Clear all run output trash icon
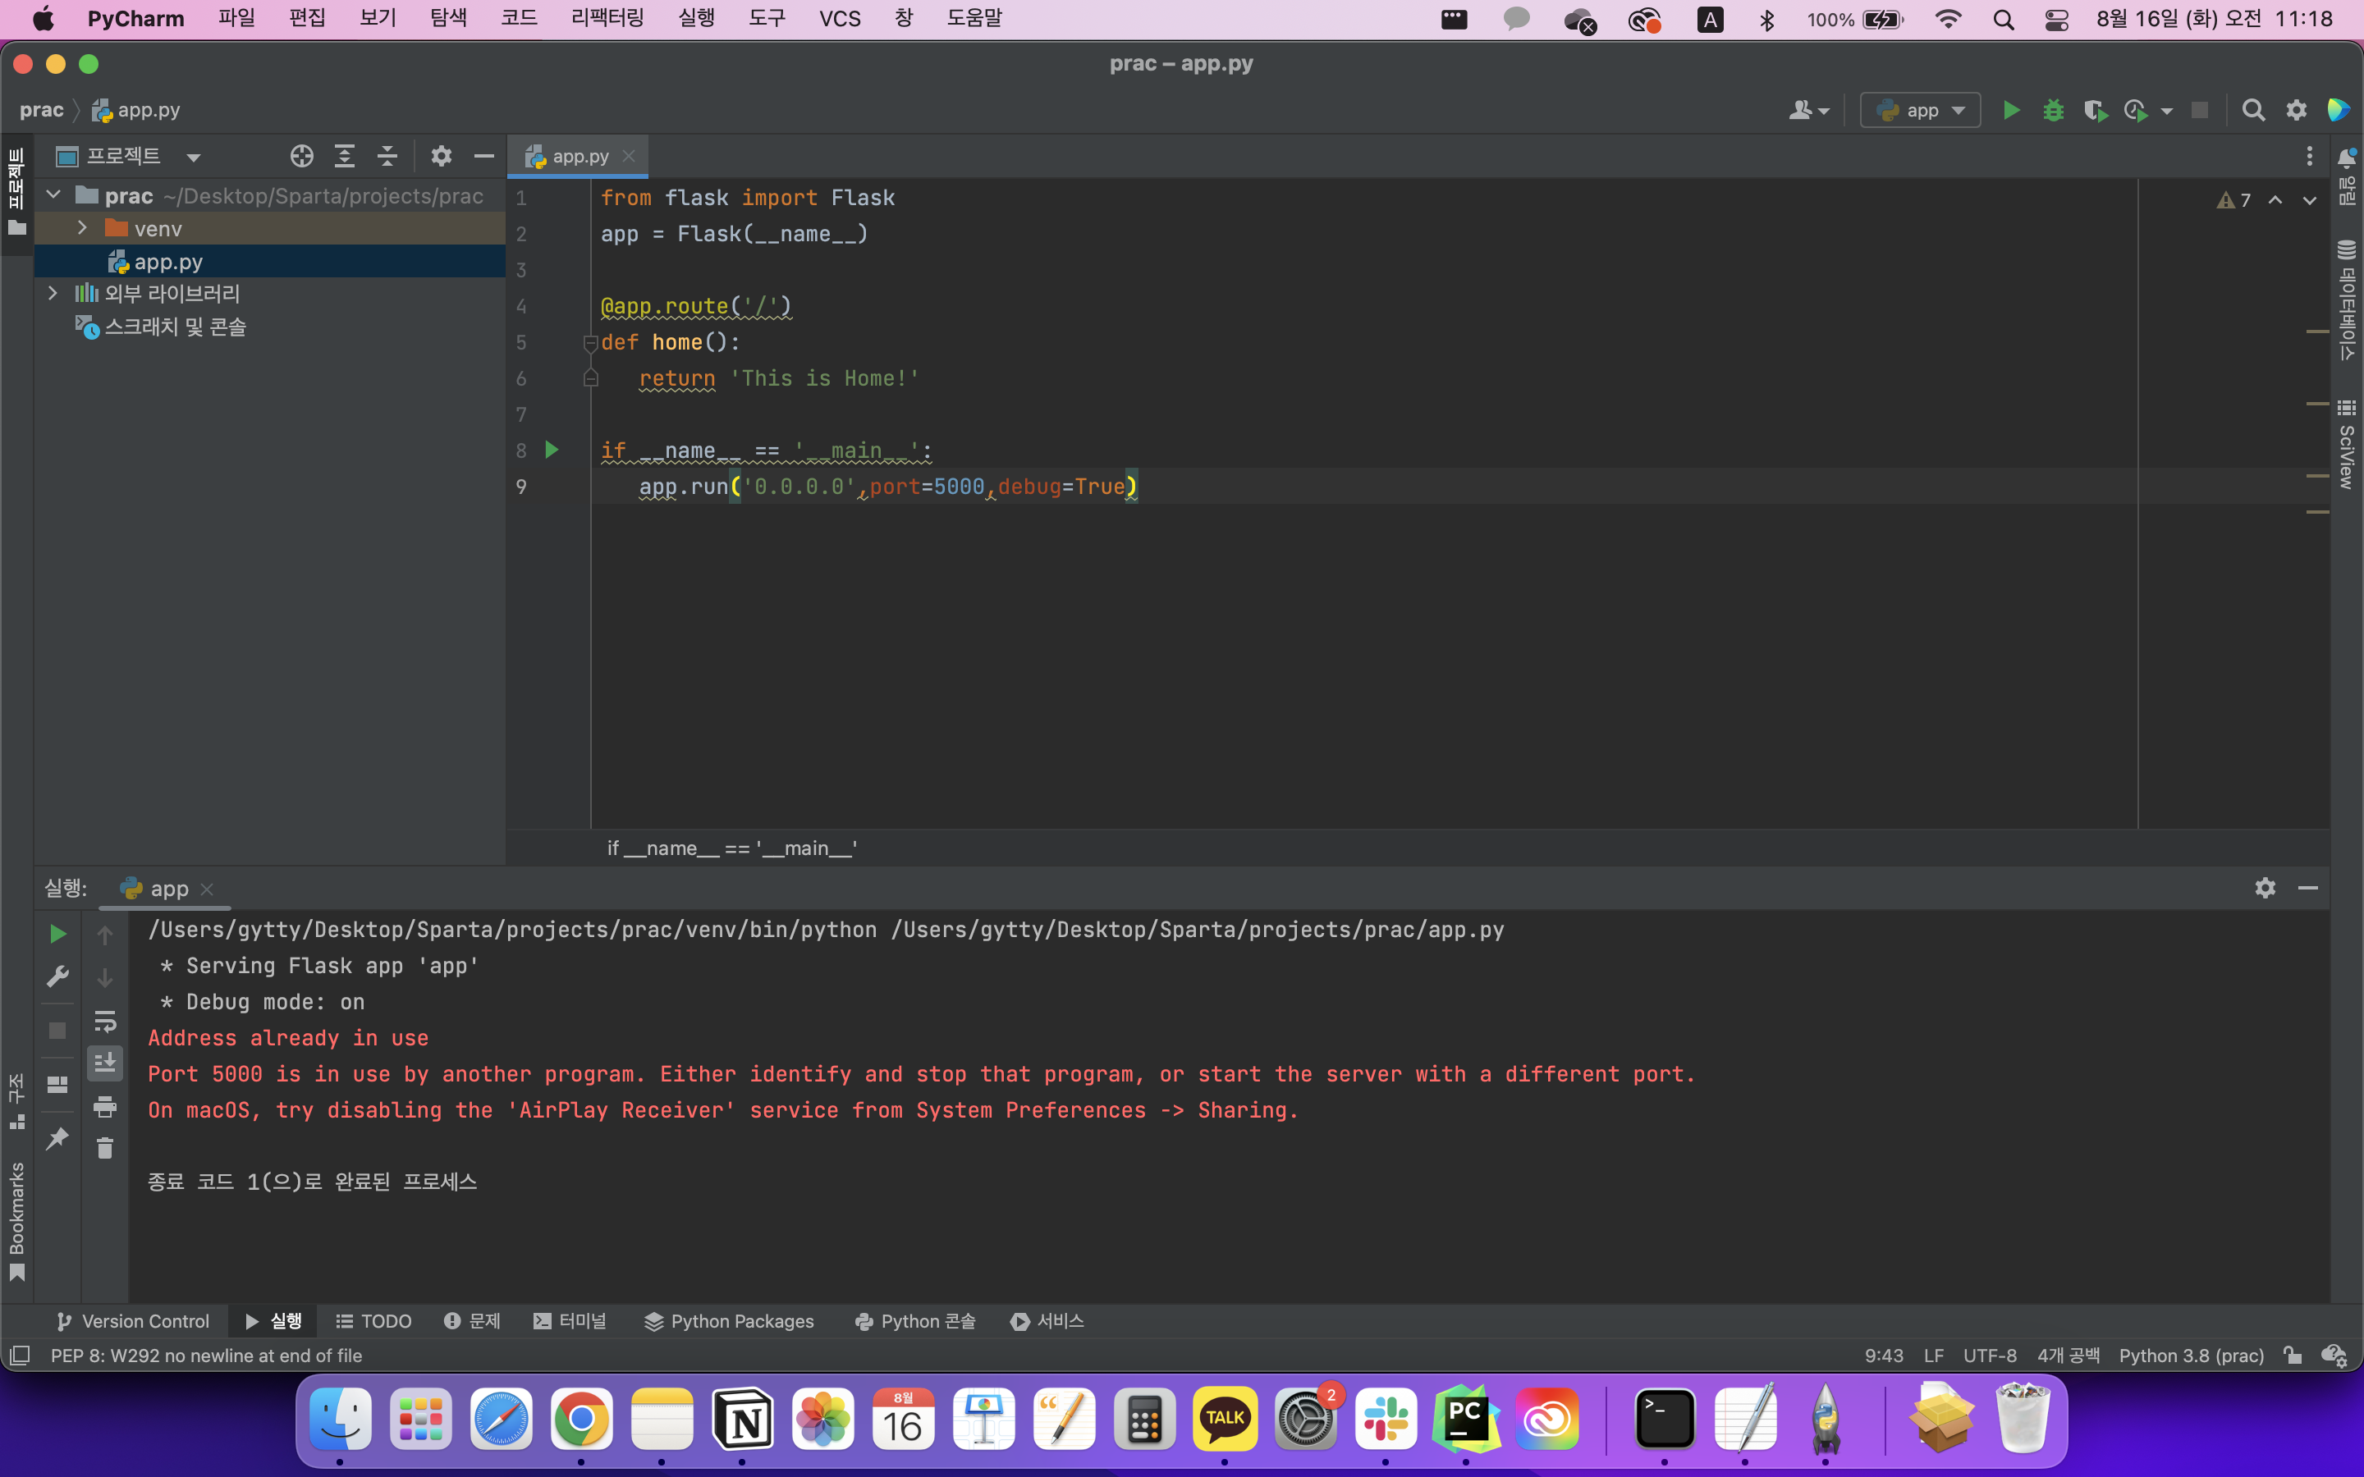This screenshot has width=2364, height=1477. [104, 1149]
